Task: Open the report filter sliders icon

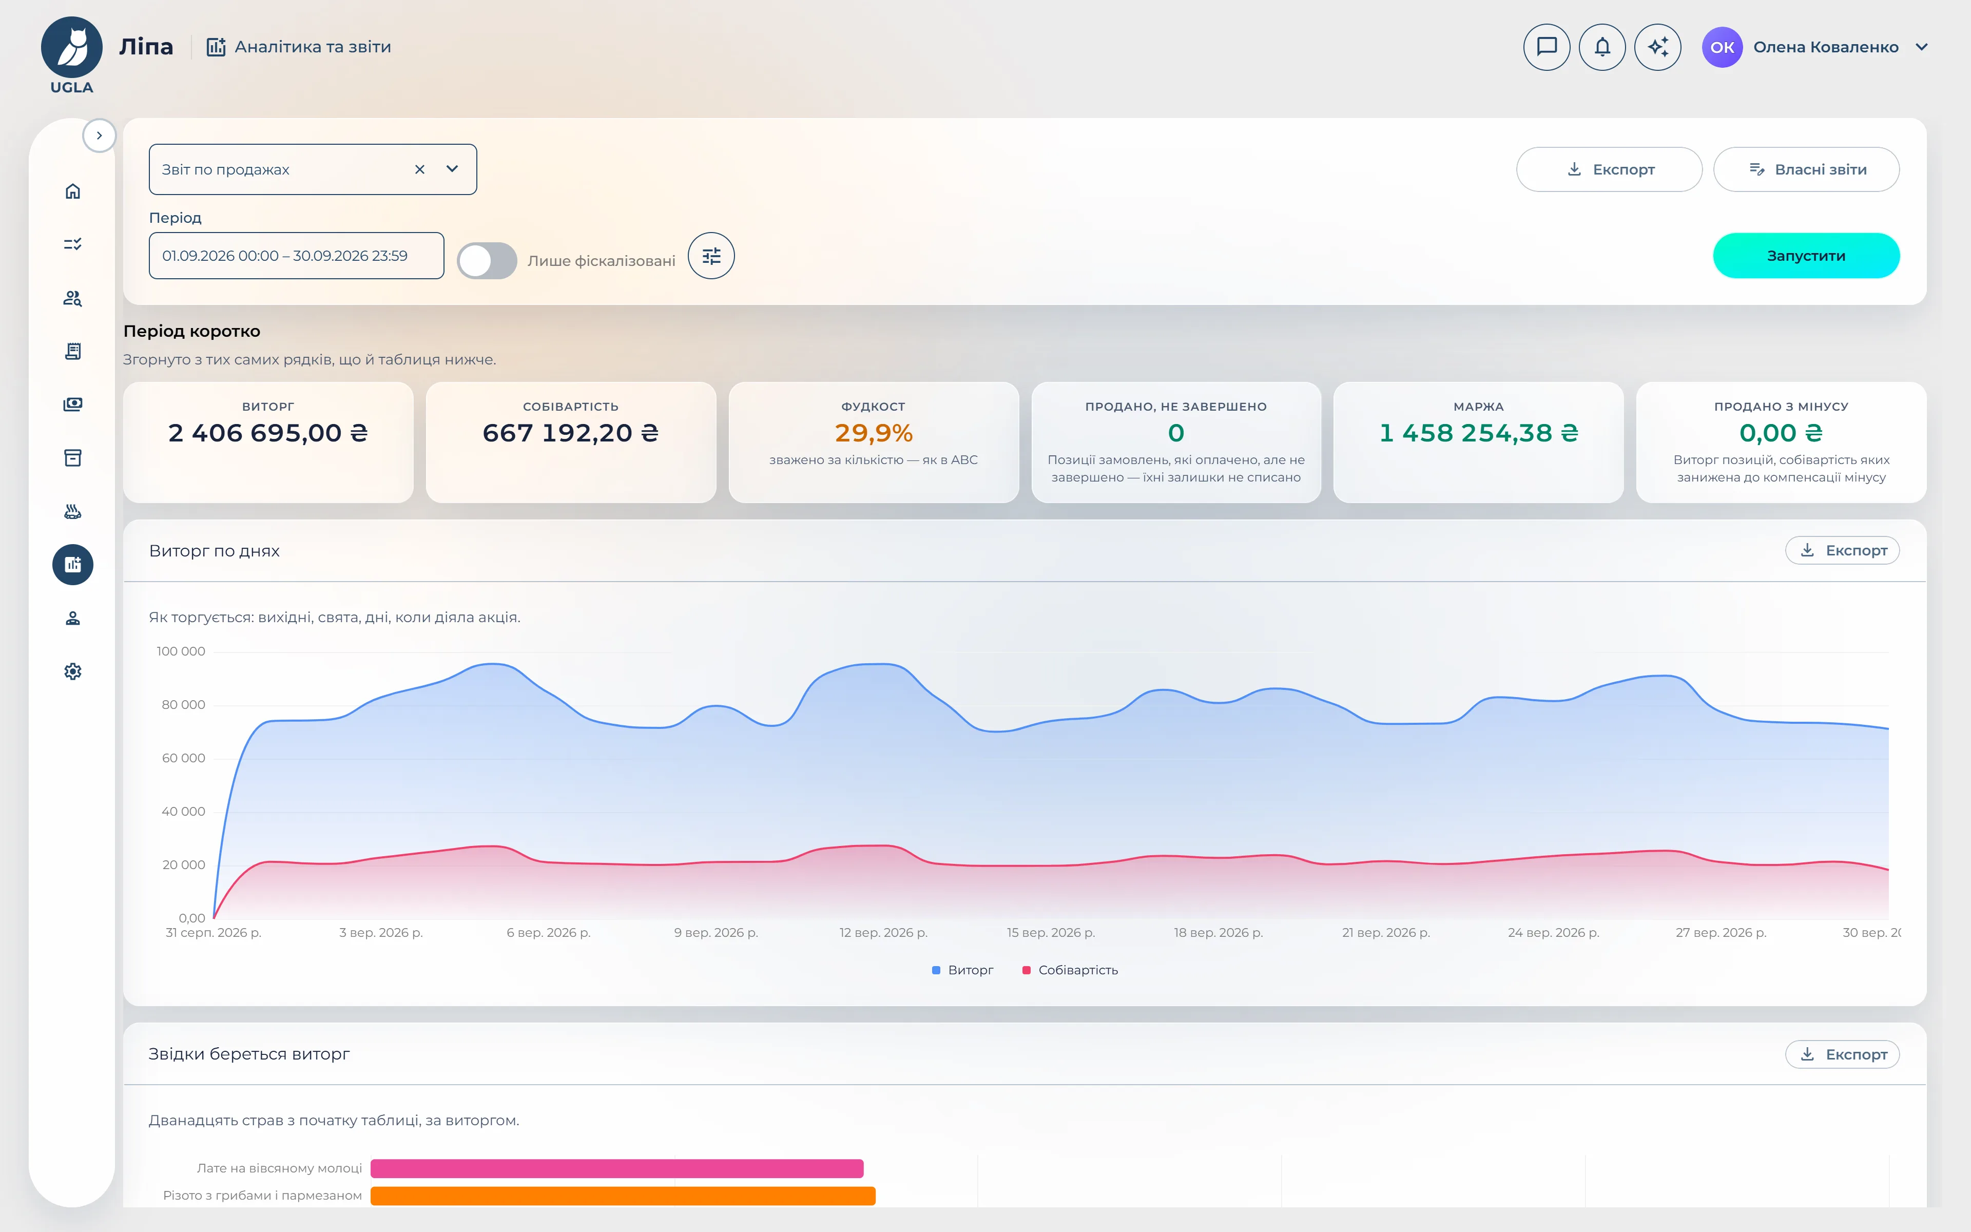Action: [711, 256]
